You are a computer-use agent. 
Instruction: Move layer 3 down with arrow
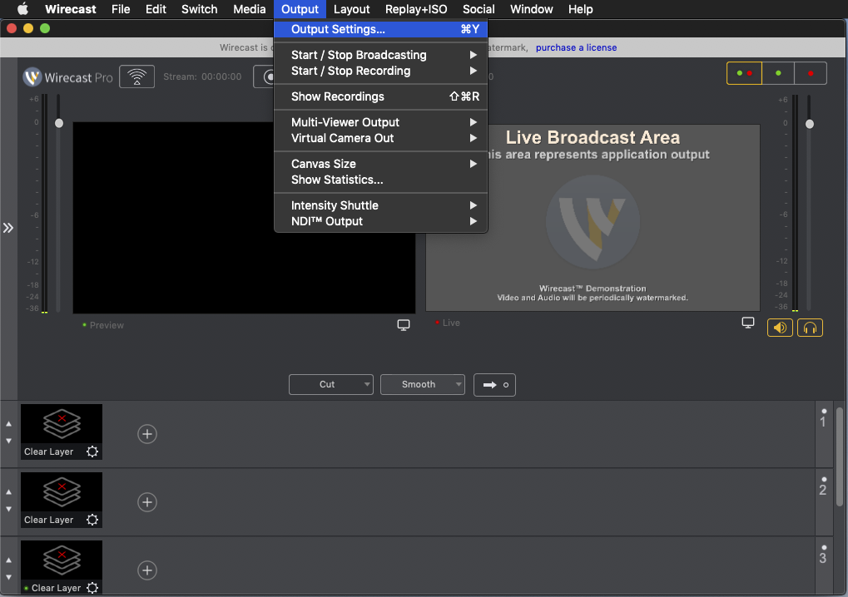pyautogui.click(x=8, y=577)
